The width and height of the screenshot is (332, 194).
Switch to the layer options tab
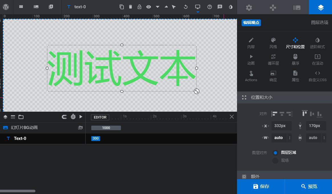321,8
